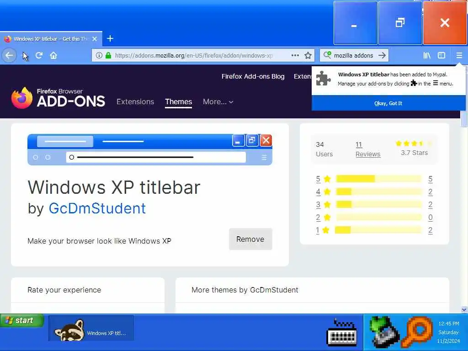
Task: Click the Windows XP titlebar page title
Action: coord(114,187)
